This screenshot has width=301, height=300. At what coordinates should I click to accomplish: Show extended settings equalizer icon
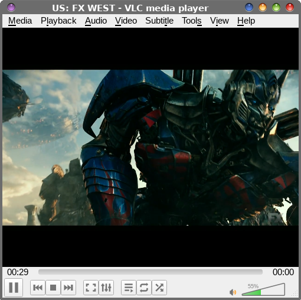pyautogui.click(x=106, y=288)
